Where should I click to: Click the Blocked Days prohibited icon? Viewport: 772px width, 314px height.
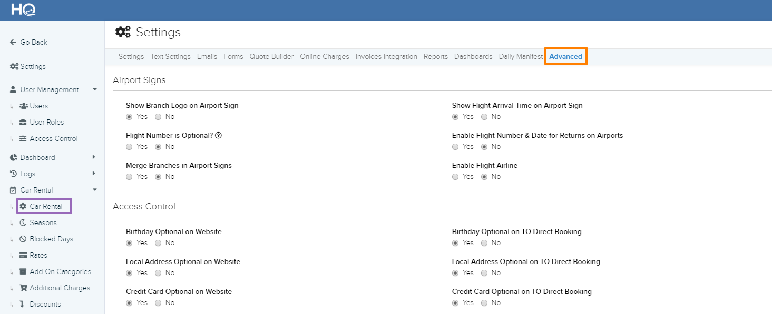[23, 239]
